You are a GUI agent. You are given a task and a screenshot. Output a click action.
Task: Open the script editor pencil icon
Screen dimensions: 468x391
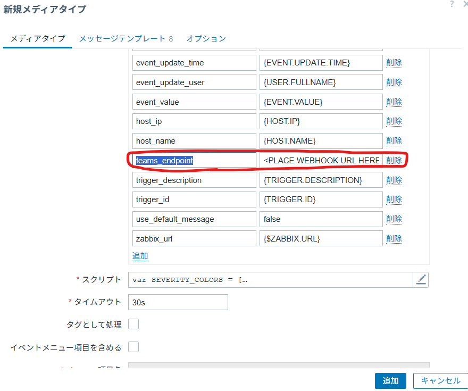(x=421, y=279)
